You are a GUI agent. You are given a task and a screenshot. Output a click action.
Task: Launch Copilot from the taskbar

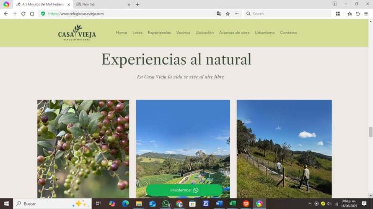coord(112,204)
